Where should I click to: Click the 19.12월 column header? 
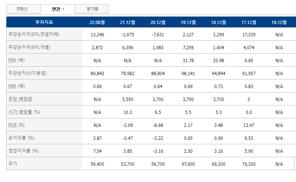188,23
